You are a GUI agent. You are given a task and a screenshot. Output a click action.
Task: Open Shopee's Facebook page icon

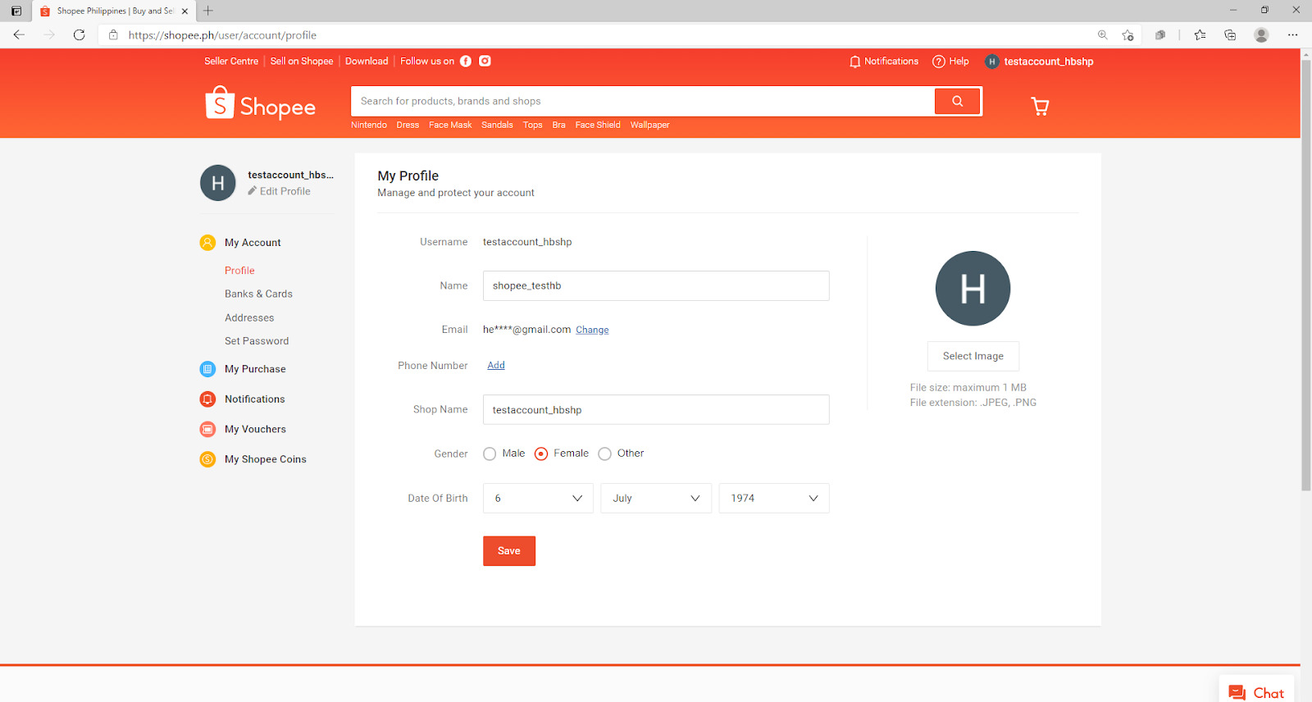coord(466,62)
